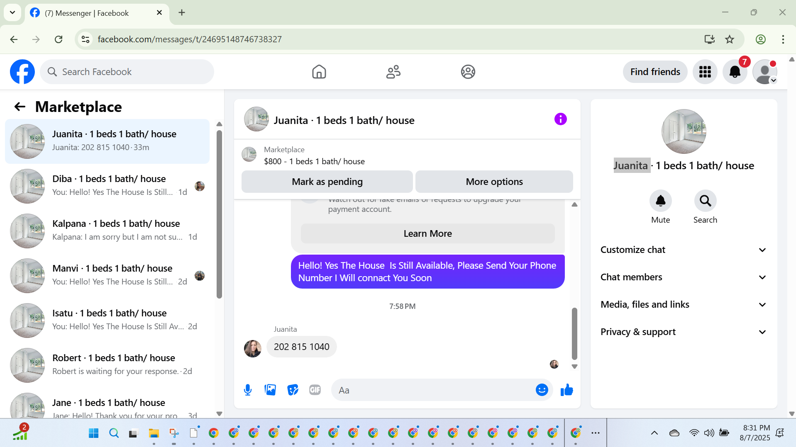Choose a sticker with the sticker icon
This screenshot has height=447, width=796.
293,390
